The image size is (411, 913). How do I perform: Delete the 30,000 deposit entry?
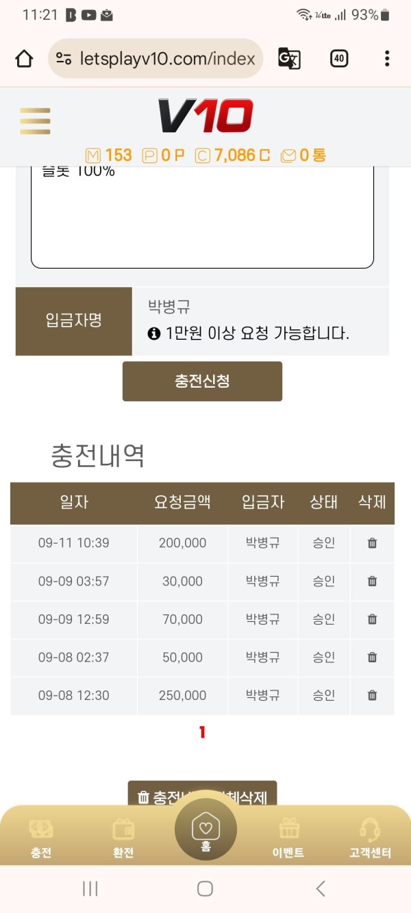tap(372, 581)
